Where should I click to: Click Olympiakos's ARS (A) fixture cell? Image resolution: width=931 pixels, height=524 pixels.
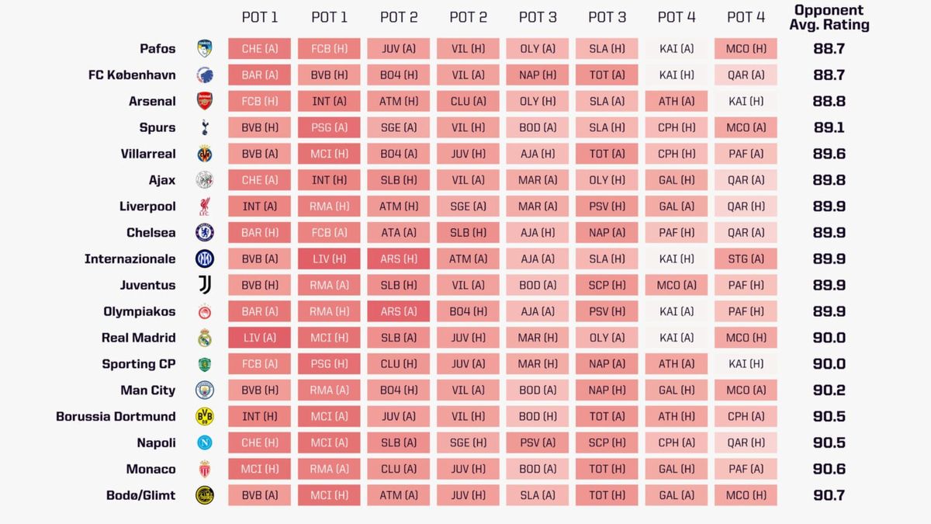point(398,311)
